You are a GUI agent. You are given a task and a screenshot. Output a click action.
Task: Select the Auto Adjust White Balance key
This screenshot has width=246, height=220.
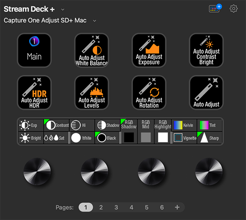click(x=91, y=50)
